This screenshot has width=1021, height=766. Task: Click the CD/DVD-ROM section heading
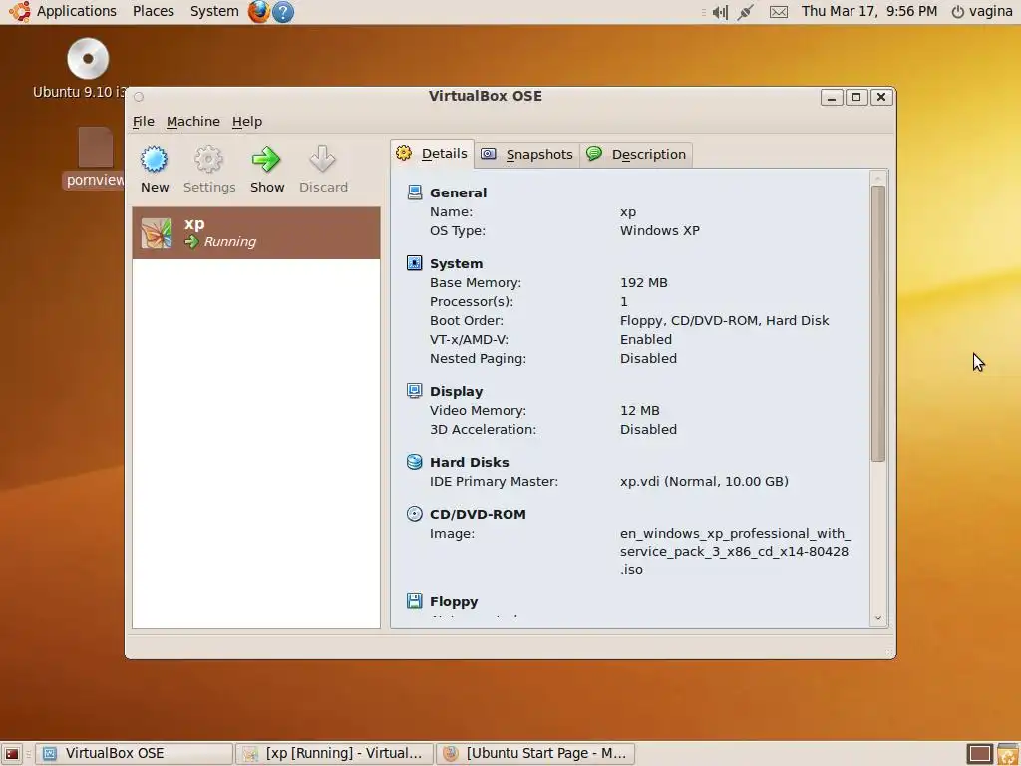point(478,514)
